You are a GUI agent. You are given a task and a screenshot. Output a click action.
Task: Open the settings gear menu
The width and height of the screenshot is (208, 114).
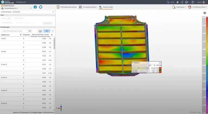(x=187, y=2)
